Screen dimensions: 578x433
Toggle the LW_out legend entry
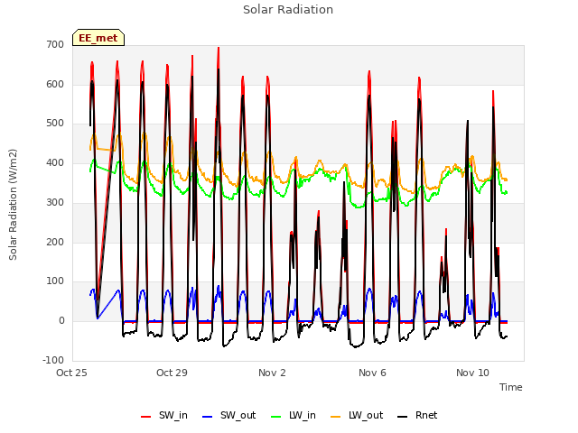357,415
